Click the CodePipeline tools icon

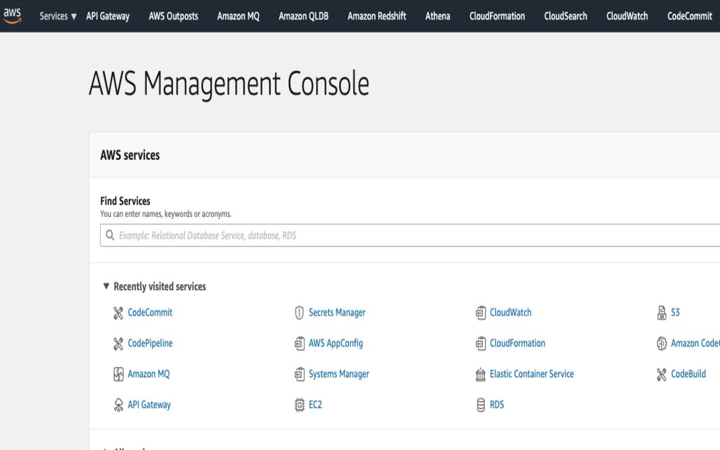tap(118, 344)
